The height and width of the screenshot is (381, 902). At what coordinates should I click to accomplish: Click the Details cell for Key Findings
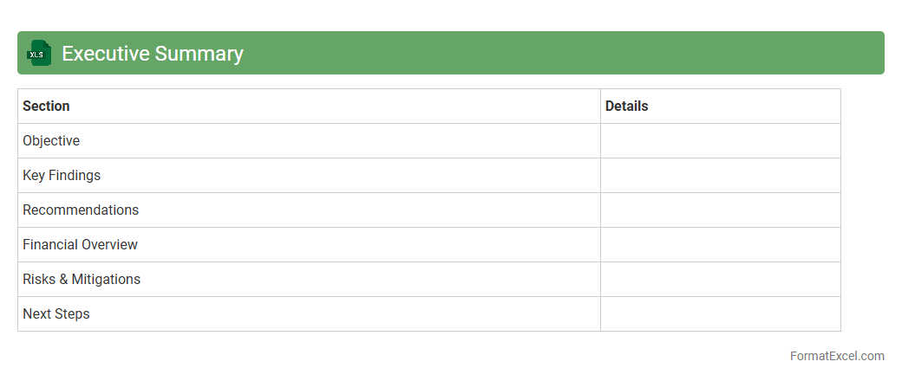click(x=720, y=176)
